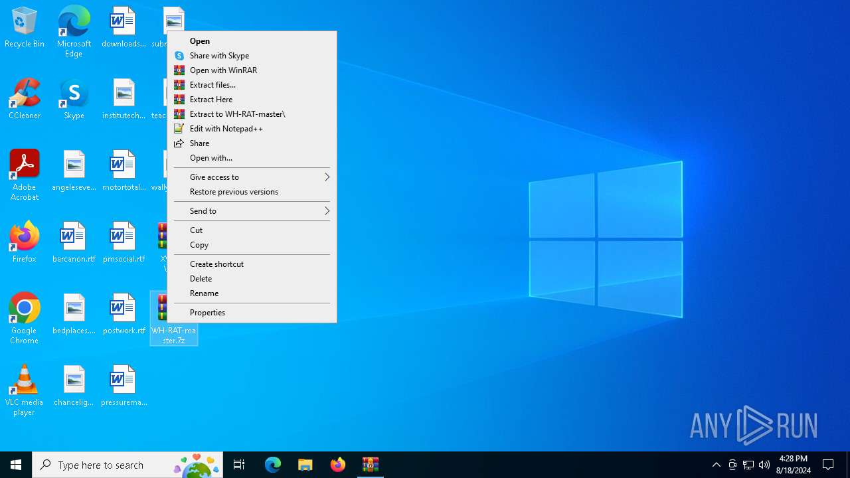Select the angeleseve image file icon
The image size is (850, 478).
pos(74,171)
